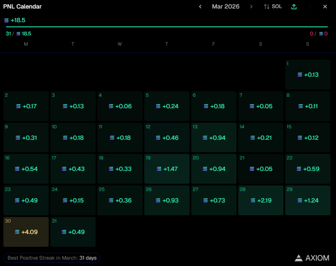View March 26 cell with +0.93
Viewport: 336px width, 266px height.
tap(167, 200)
